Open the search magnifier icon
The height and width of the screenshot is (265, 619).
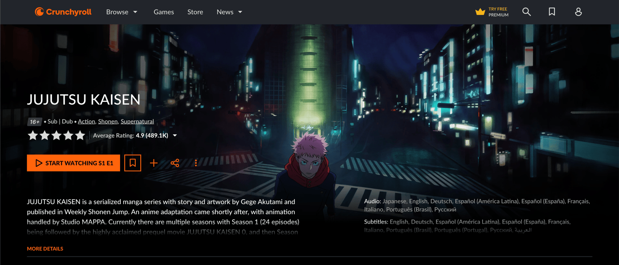pyautogui.click(x=526, y=12)
